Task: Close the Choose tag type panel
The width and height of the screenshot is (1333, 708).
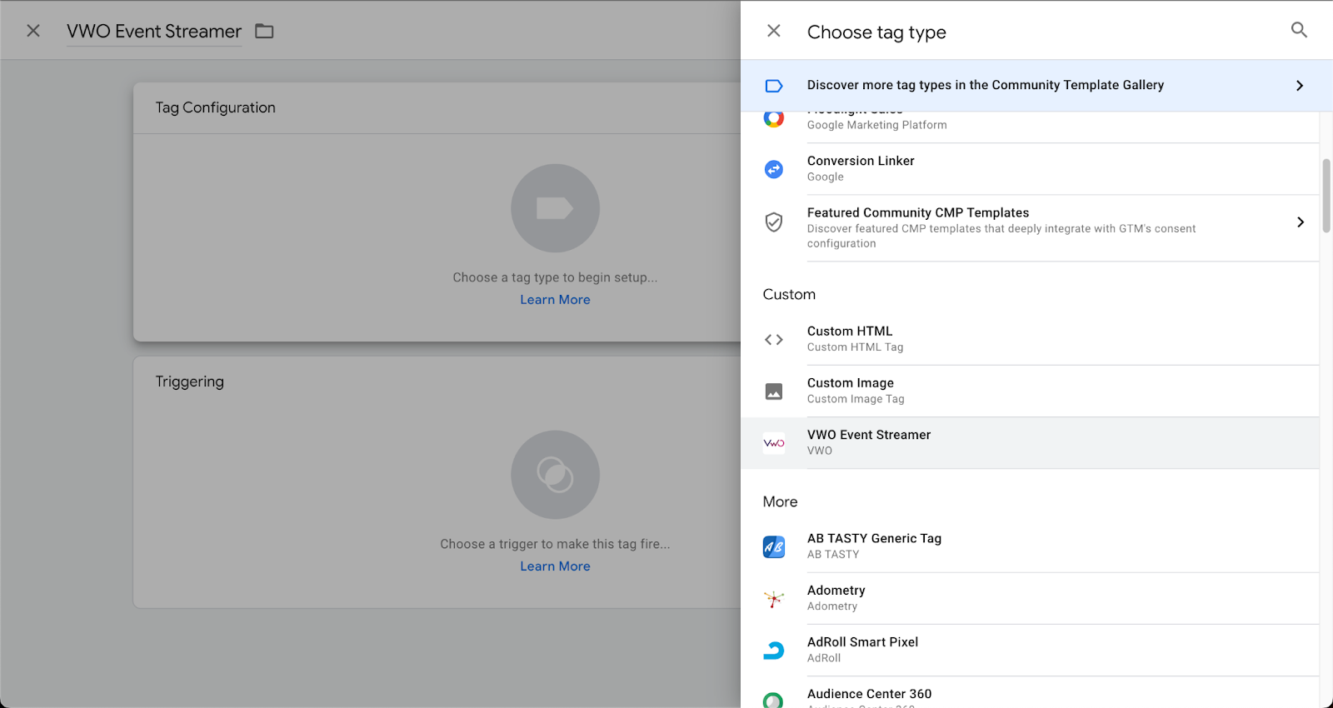Action: click(774, 31)
